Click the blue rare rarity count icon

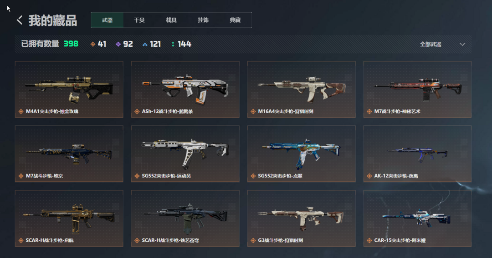click(x=145, y=45)
